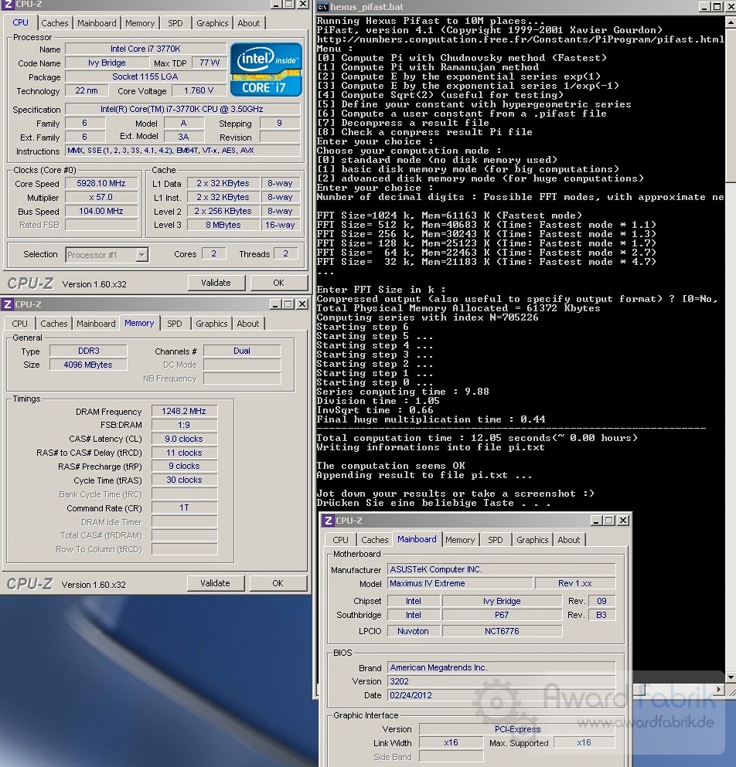This screenshot has height=767, width=736.
Task: Click the CAS# Latency value 9.0 clocks
Action: pyautogui.click(x=184, y=439)
